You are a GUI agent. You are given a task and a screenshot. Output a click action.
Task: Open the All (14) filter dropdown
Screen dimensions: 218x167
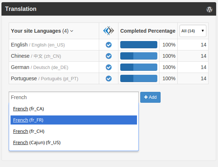point(193,31)
